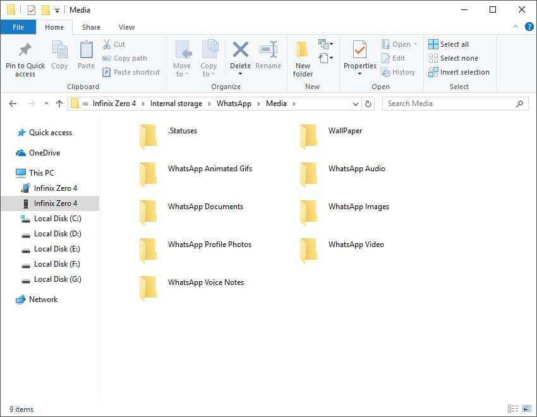
Task: Click the Rename icon
Action: click(269, 49)
